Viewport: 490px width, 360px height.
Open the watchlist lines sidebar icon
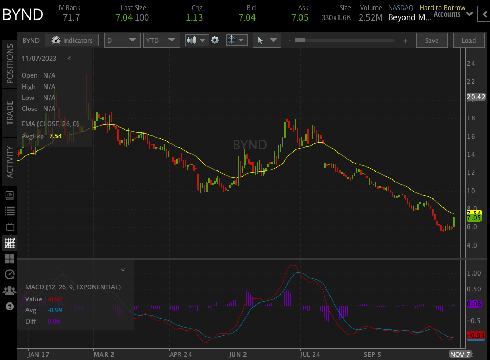[x=10, y=211]
